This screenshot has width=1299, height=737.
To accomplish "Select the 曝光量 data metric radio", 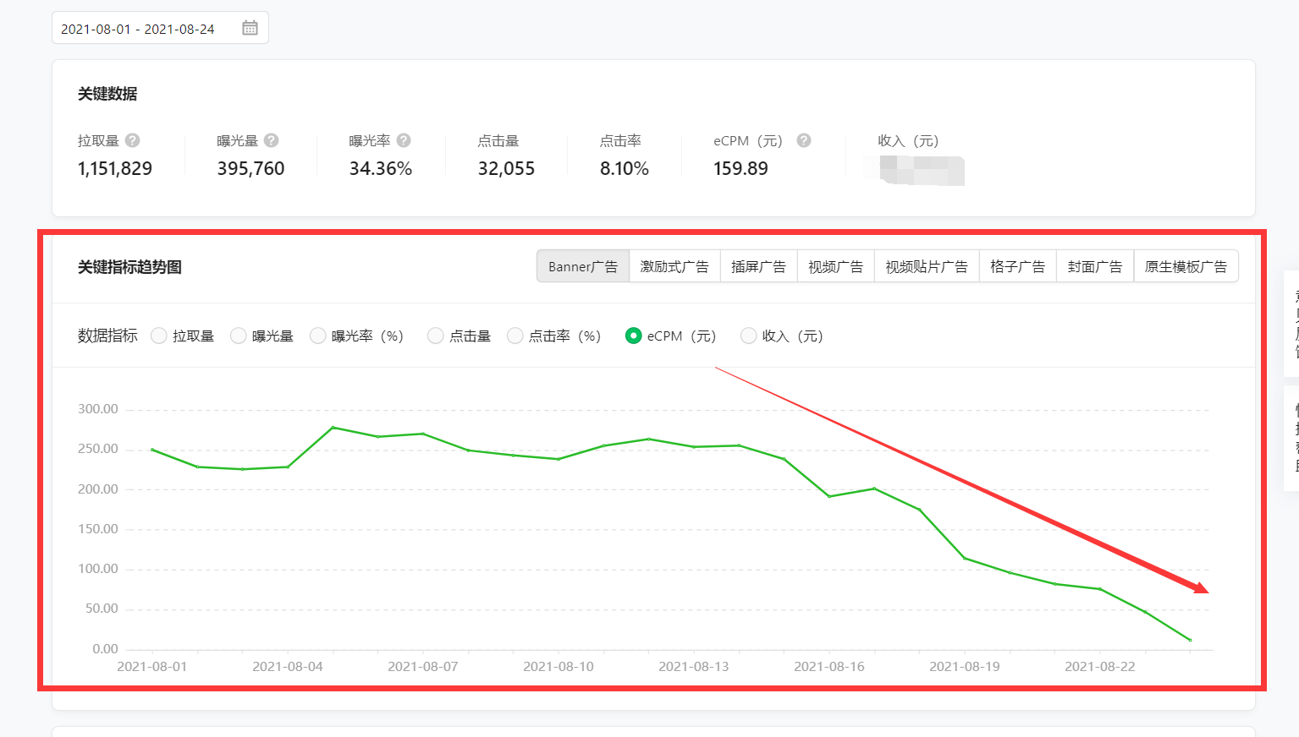I will (x=239, y=336).
